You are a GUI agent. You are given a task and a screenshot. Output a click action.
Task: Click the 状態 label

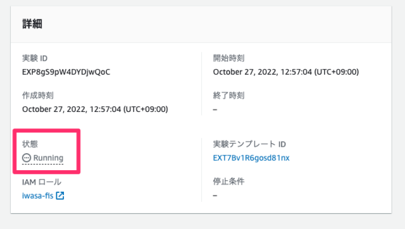[30, 144]
